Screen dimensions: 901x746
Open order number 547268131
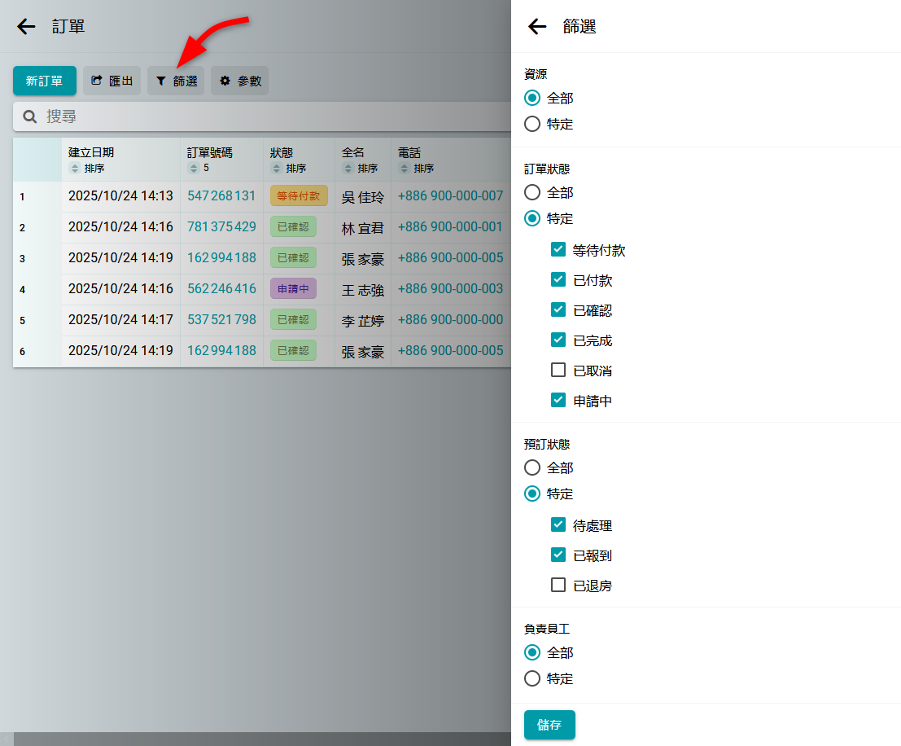click(221, 195)
